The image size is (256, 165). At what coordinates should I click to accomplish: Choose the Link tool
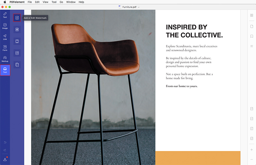click(x=5, y=37)
